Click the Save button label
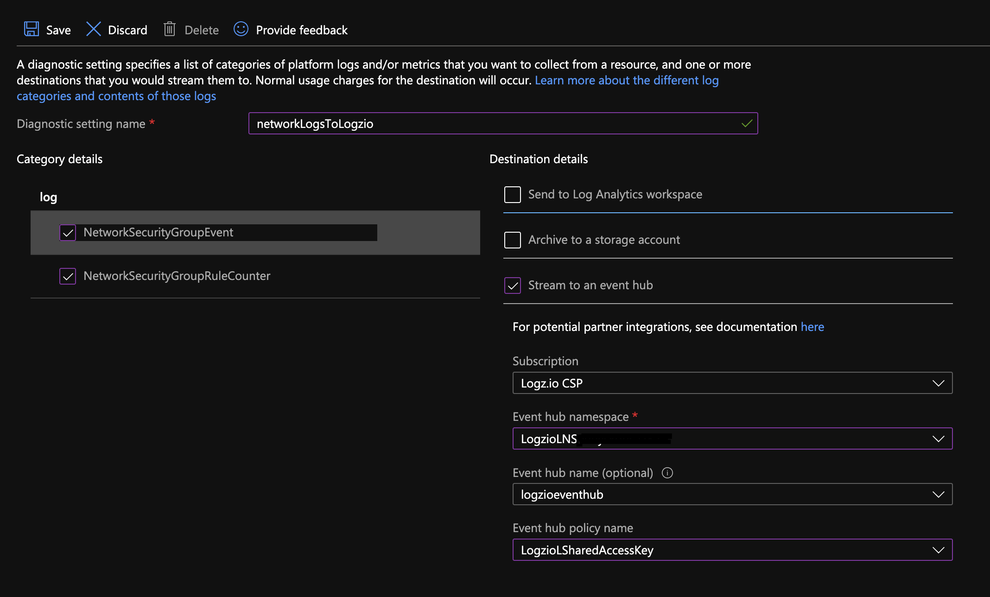 click(x=58, y=30)
